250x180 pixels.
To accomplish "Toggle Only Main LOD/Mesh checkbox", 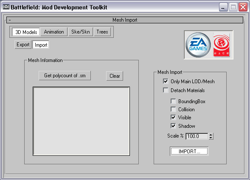I will tap(166, 82).
